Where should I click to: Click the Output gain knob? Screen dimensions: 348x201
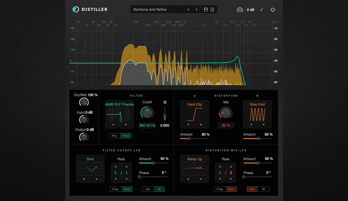click(x=84, y=137)
